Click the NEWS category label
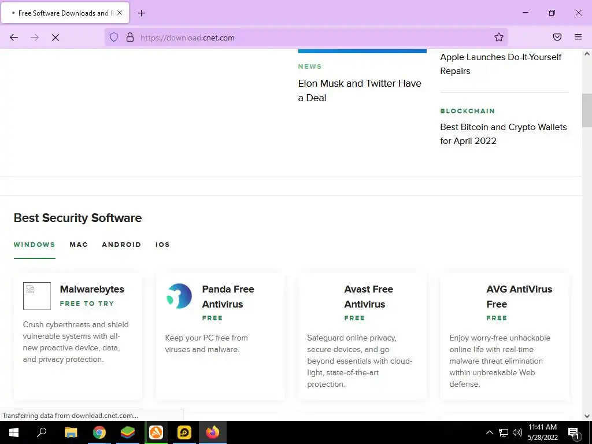This screenshot has width=592, height=444. tap(310, 66)
